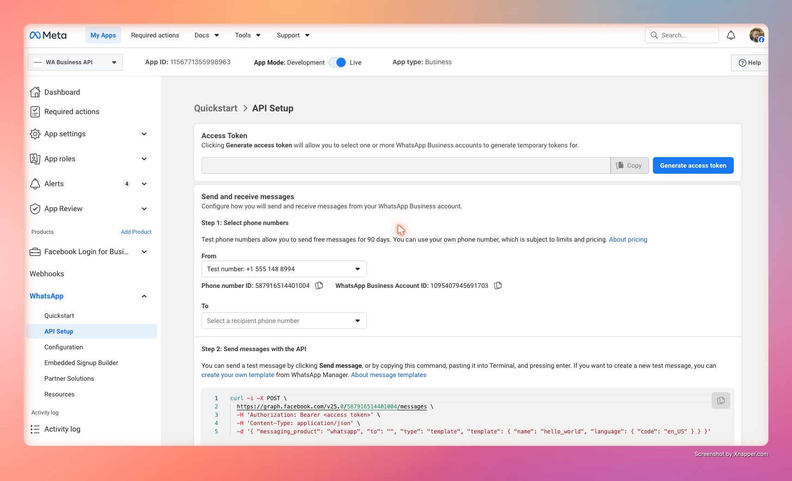The image size is (792, 481).
Task: Click the Help question mark icon
Action: click(743, 63)
